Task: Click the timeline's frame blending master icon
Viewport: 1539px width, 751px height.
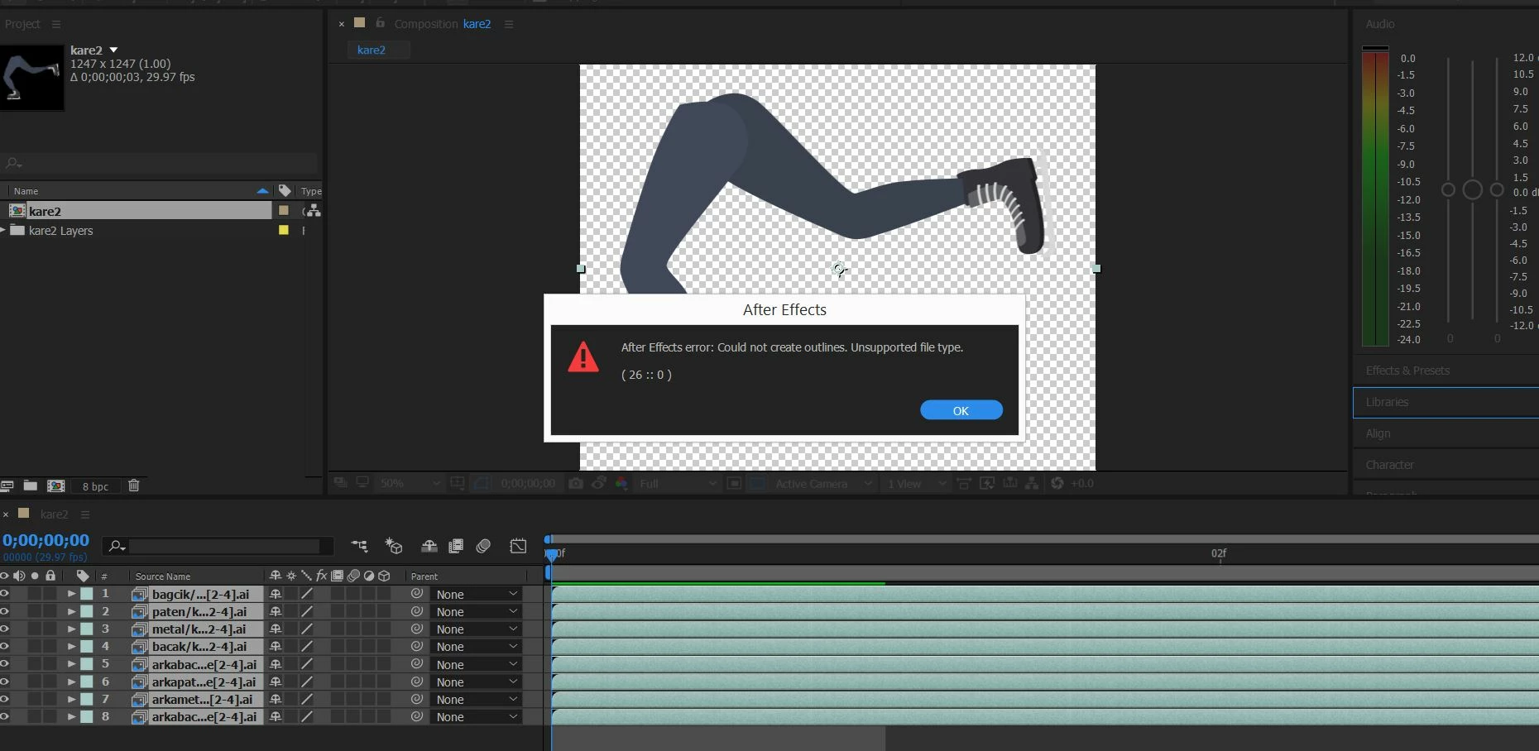Action: [x=455, y=546]
